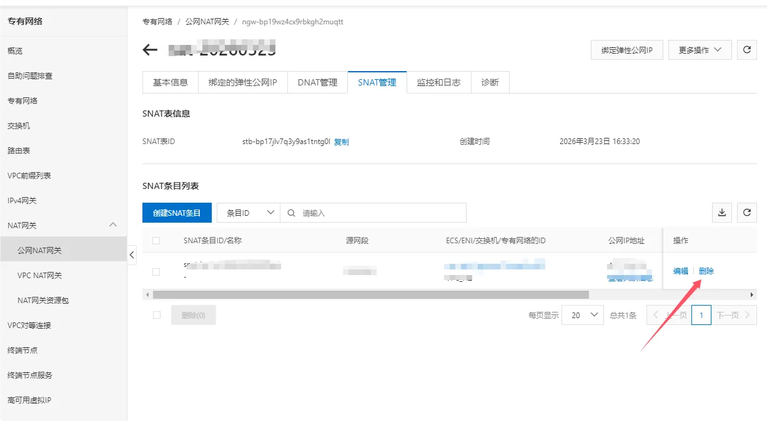Open the 更多操作 dropdown
Screen dimensions: 767x421
(700, 50)
